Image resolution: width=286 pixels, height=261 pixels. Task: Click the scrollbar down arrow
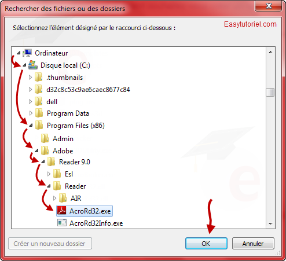pos(270,224)
